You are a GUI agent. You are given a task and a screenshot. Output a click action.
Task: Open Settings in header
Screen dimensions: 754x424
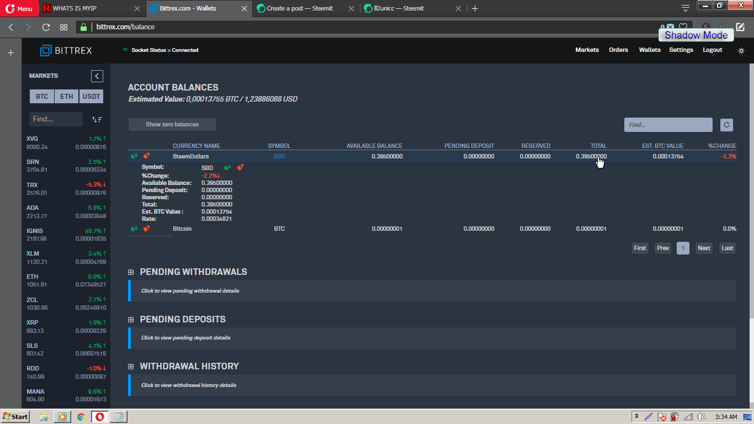[x=681, y=50]
